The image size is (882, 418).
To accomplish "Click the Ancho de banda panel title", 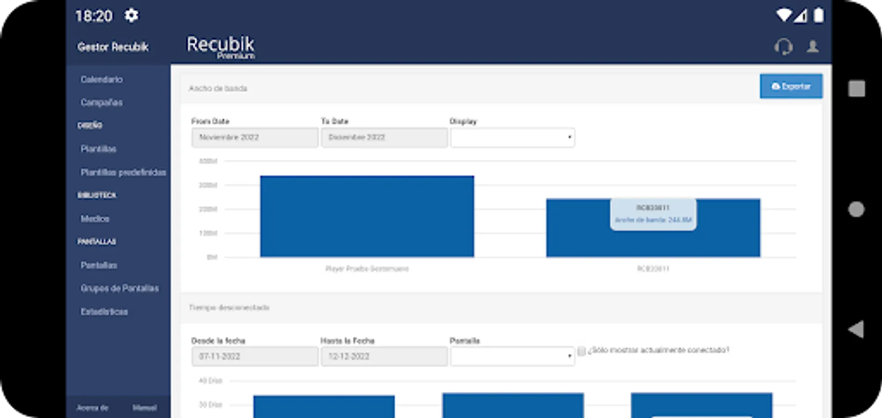I will pyautogui.click(x=218, y=88).
